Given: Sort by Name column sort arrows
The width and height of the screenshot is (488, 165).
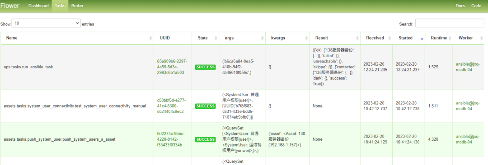Looking at the screenshot, I should (x=150, y=38).
